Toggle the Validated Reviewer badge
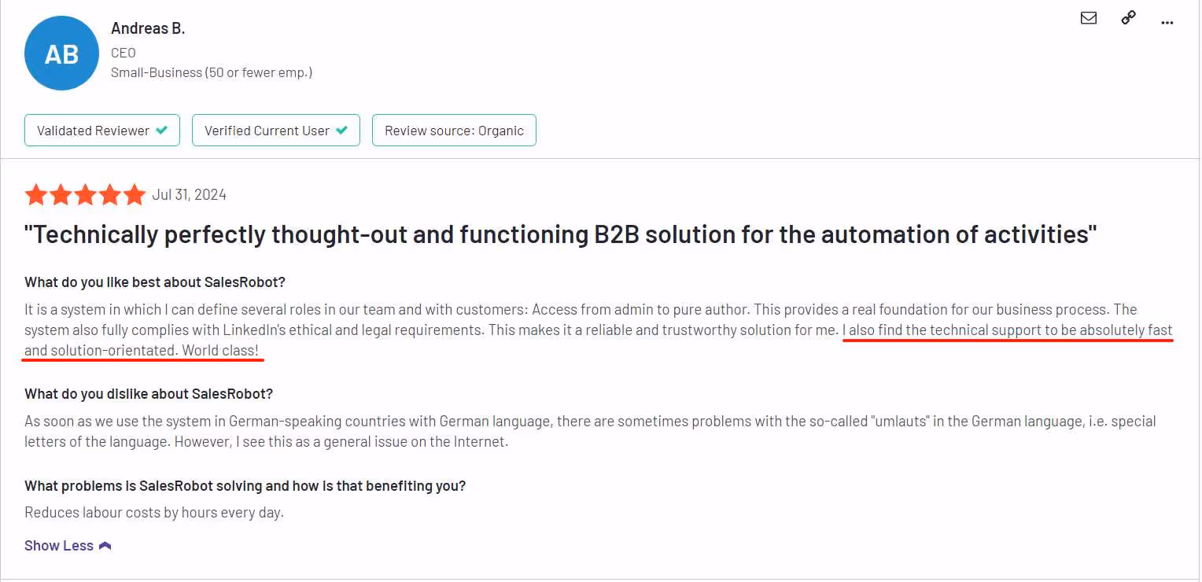Image resolution: width=1202 pixels, height=582 pixels. (101, 130)
